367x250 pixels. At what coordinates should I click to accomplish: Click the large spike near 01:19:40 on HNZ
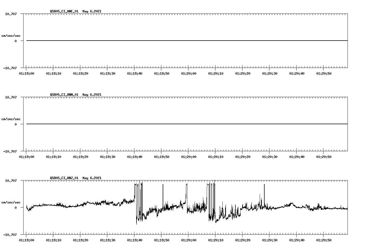point(139,187)
